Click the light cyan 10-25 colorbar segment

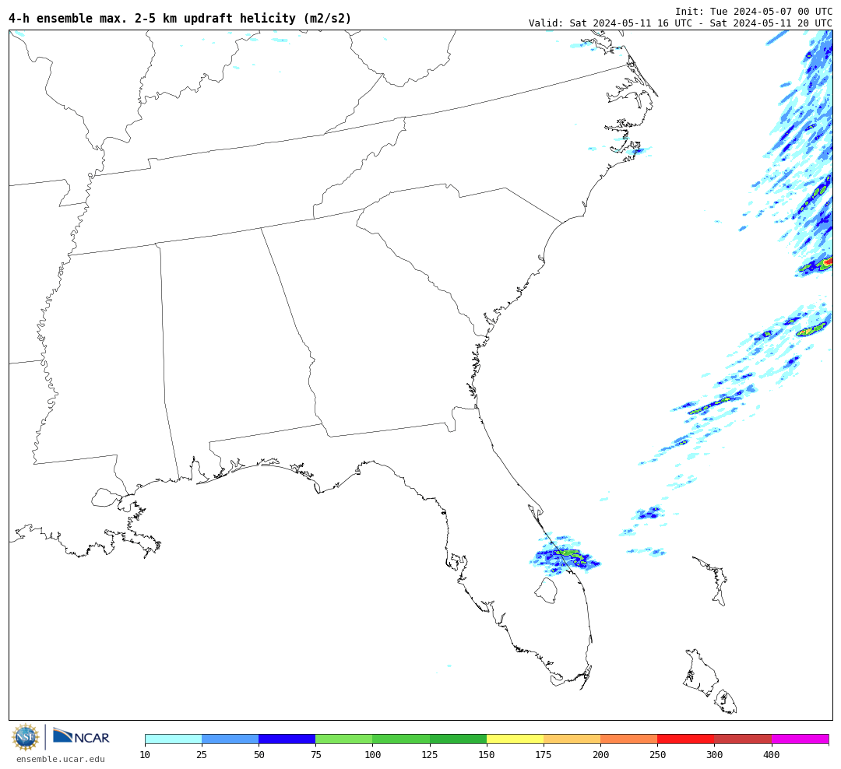click(173, 739)
